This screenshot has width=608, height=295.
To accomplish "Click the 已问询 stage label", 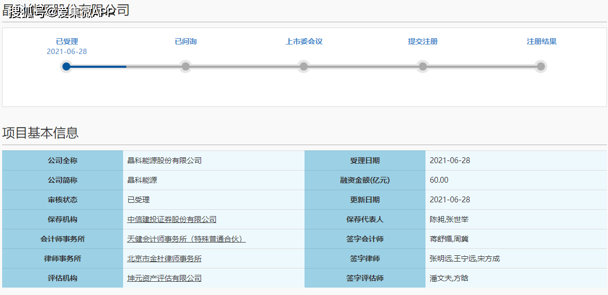I will pyautogui.click(x=186, y=41).
